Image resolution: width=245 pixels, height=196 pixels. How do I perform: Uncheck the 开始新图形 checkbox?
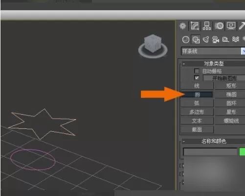(x=197, y=78)
